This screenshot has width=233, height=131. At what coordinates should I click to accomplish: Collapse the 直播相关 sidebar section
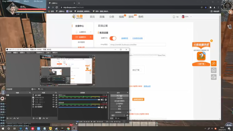coord(91,37)
